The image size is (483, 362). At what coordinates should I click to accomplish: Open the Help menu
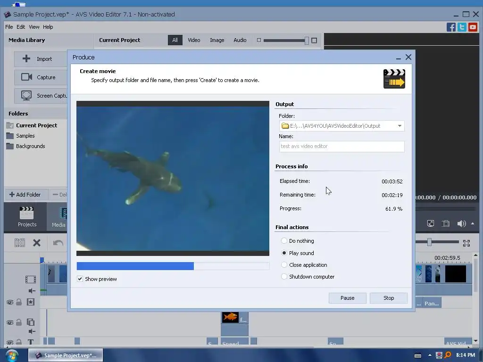[48, 27]
